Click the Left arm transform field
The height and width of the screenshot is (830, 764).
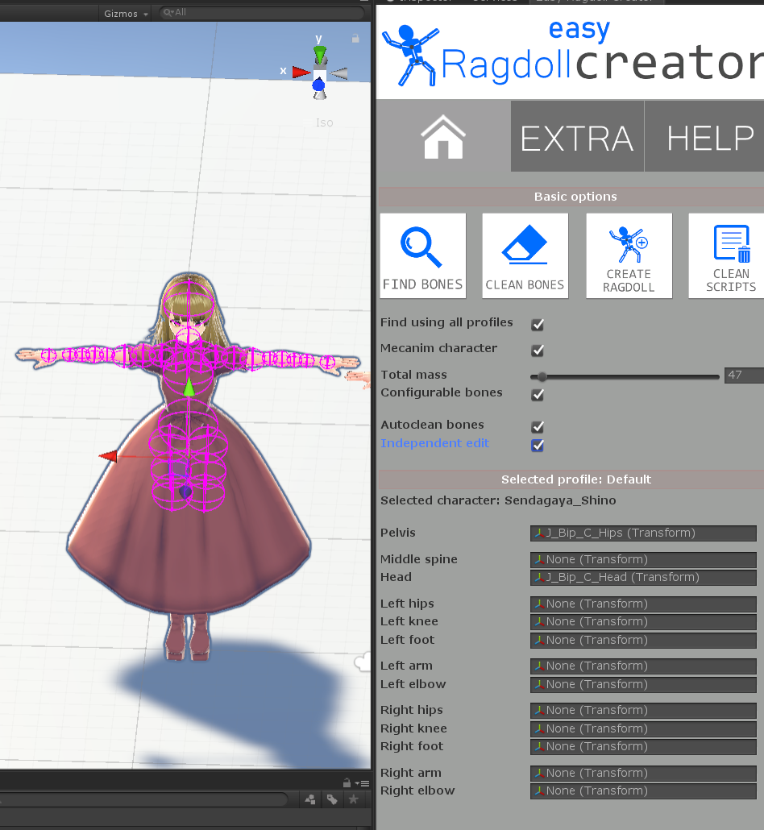point(643,666)
